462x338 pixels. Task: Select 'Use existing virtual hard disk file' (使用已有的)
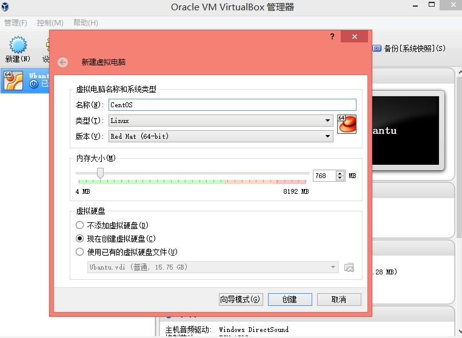tap(79, 252)
